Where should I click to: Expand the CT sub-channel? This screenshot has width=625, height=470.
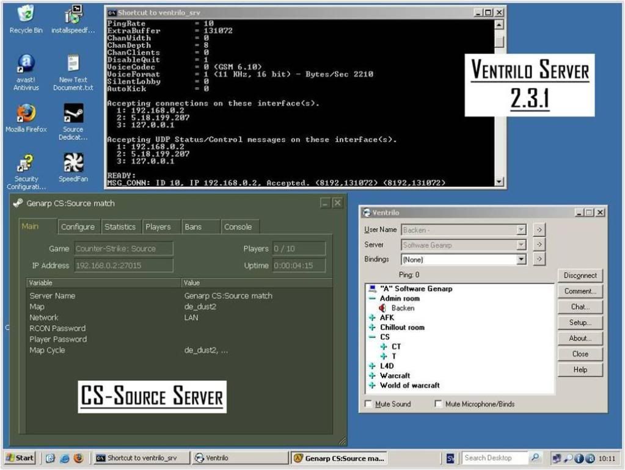384,347
